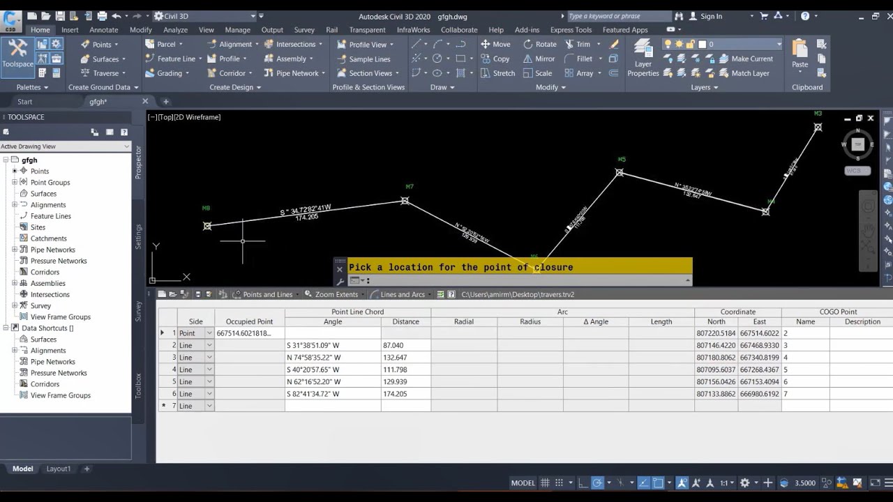Expand the Point Groups tree node
Viewport: 893px width, 502px height.
(x=15, y=183)
